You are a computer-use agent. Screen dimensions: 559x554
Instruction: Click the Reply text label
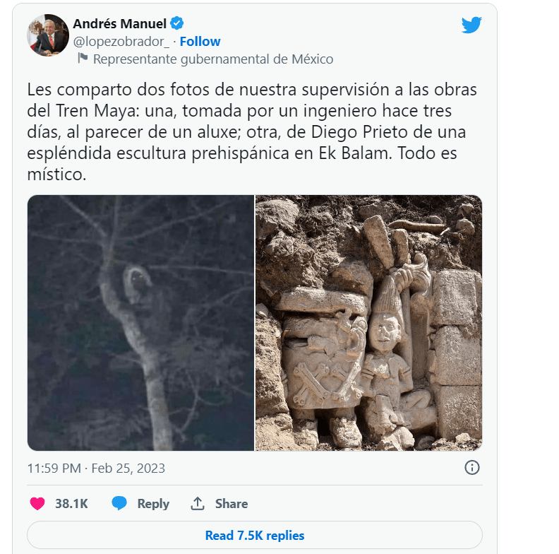click(x=153, y=504)
